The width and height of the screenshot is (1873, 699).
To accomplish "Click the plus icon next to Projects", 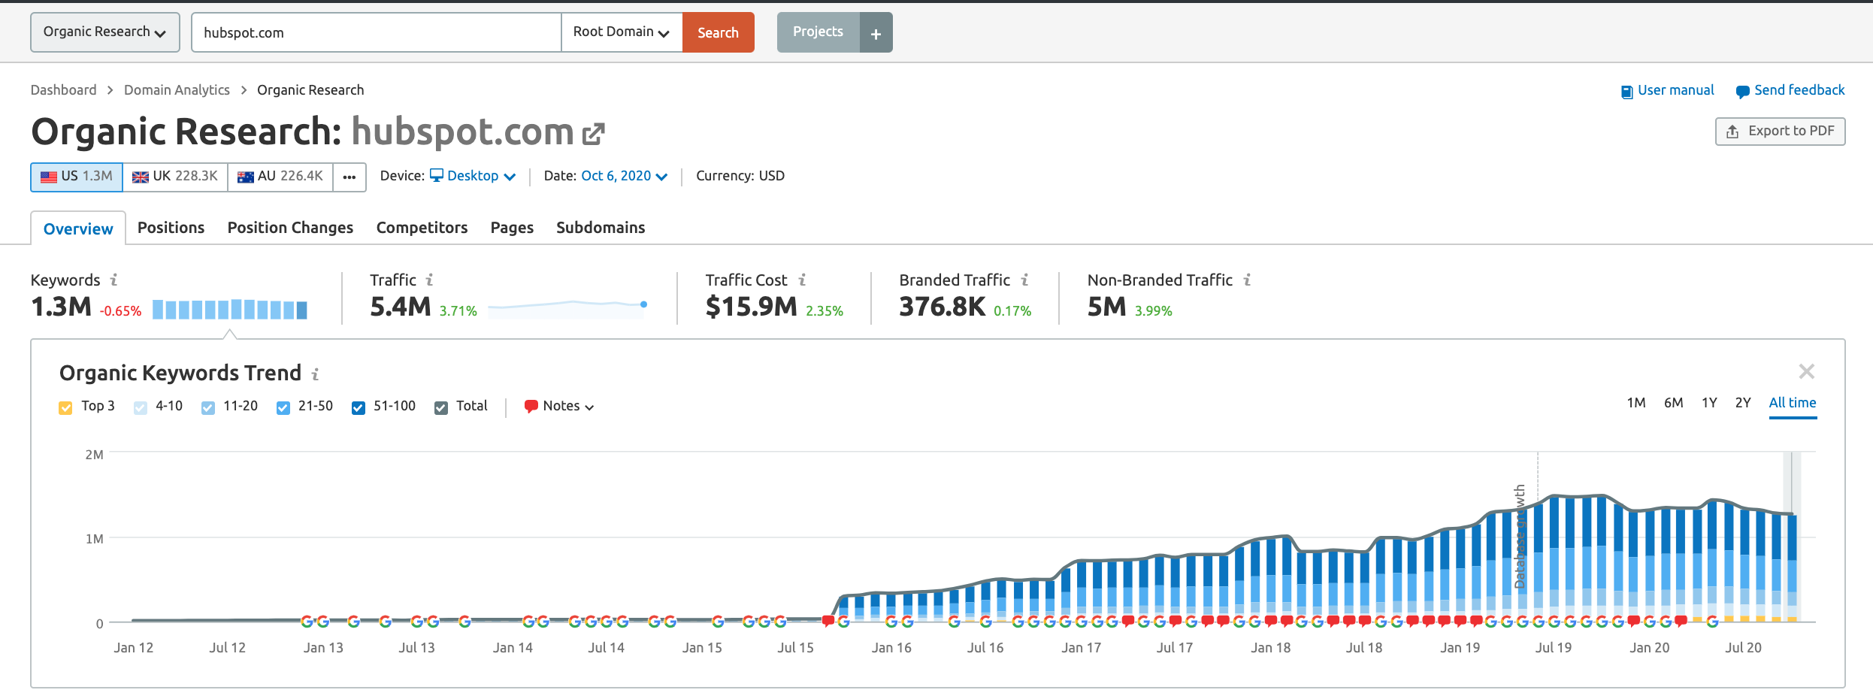I will 876,33.
